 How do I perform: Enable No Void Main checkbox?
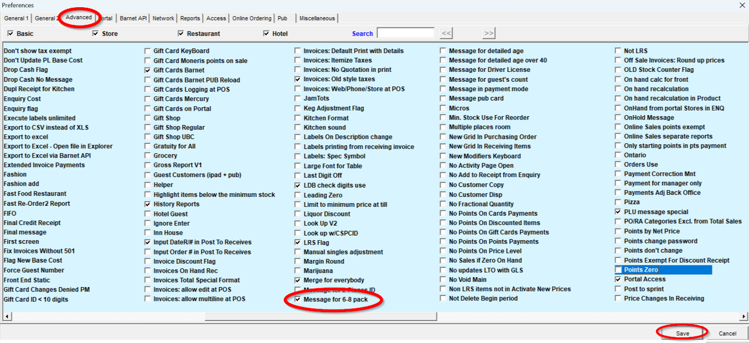[x=443, y=279]
